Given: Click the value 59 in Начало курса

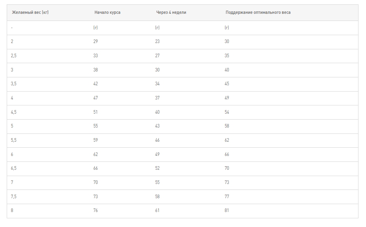Looking at the screenshot, I should [96, 140].
